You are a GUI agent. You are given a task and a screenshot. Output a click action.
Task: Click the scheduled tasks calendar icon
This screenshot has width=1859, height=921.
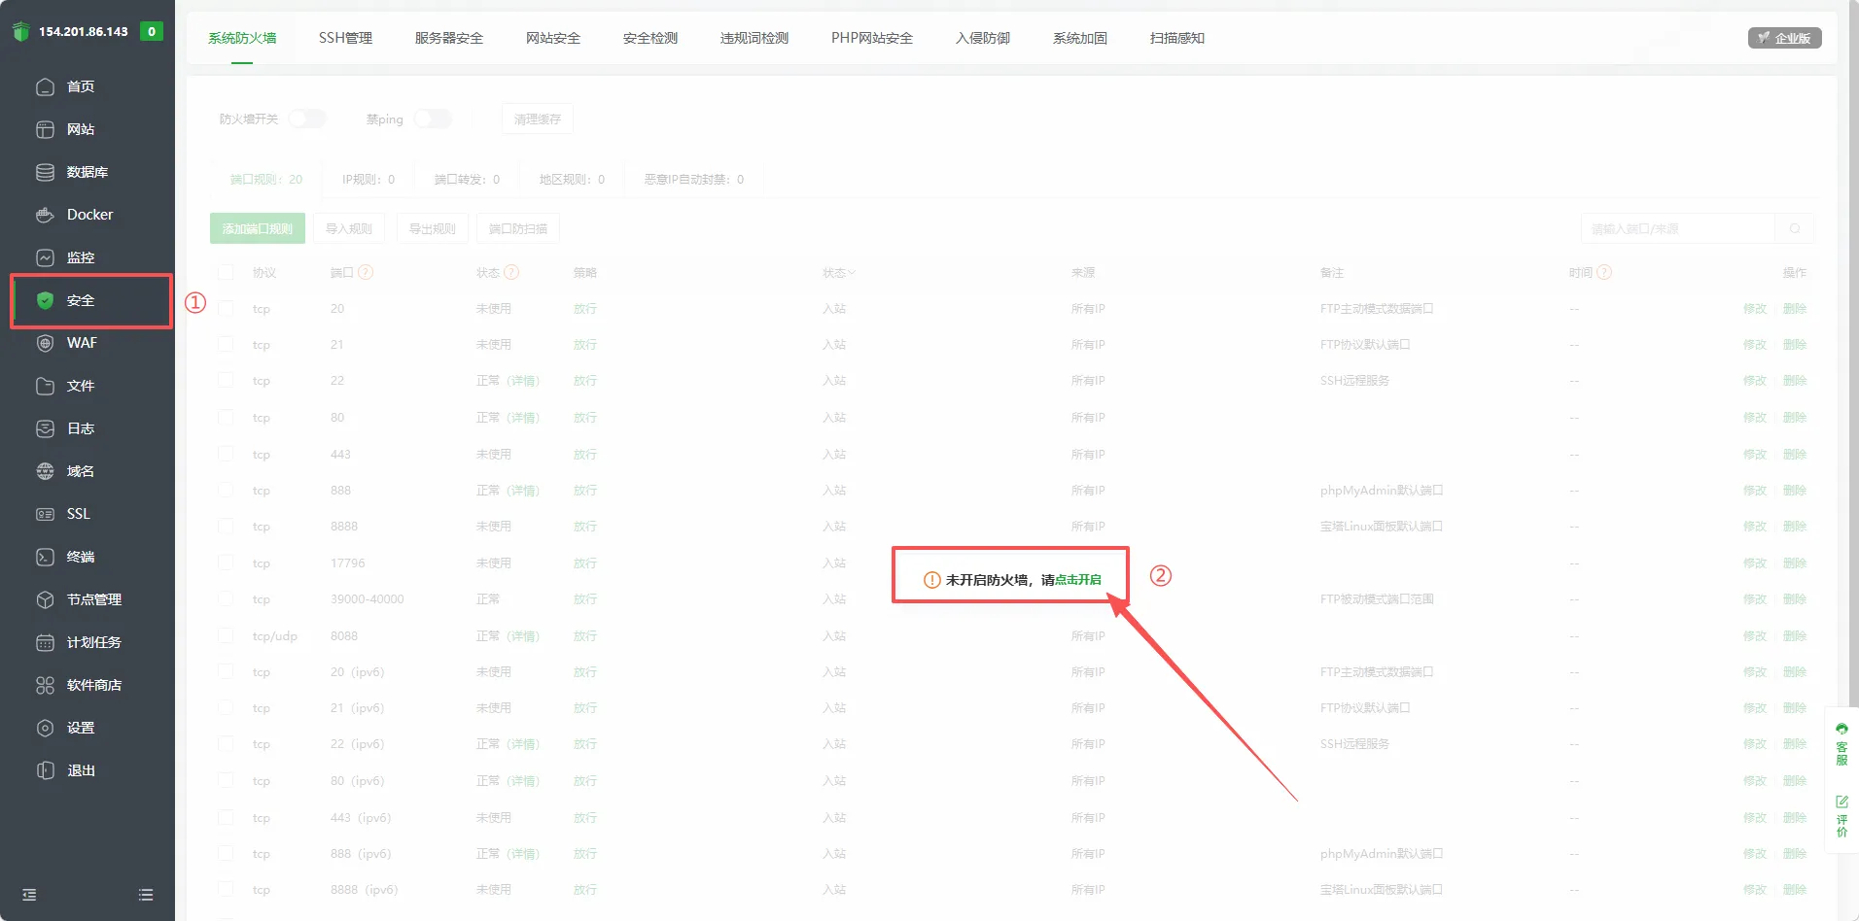point(45,642)
